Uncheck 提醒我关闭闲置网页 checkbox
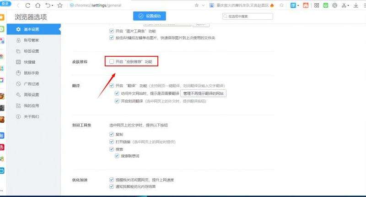The height and width of the screenshot is (197, 366). [x=112, y=180]
